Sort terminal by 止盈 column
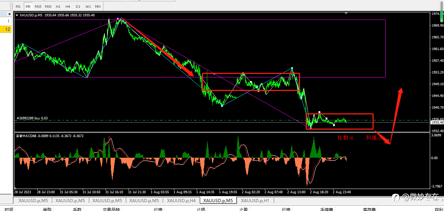 click(244, 210)
